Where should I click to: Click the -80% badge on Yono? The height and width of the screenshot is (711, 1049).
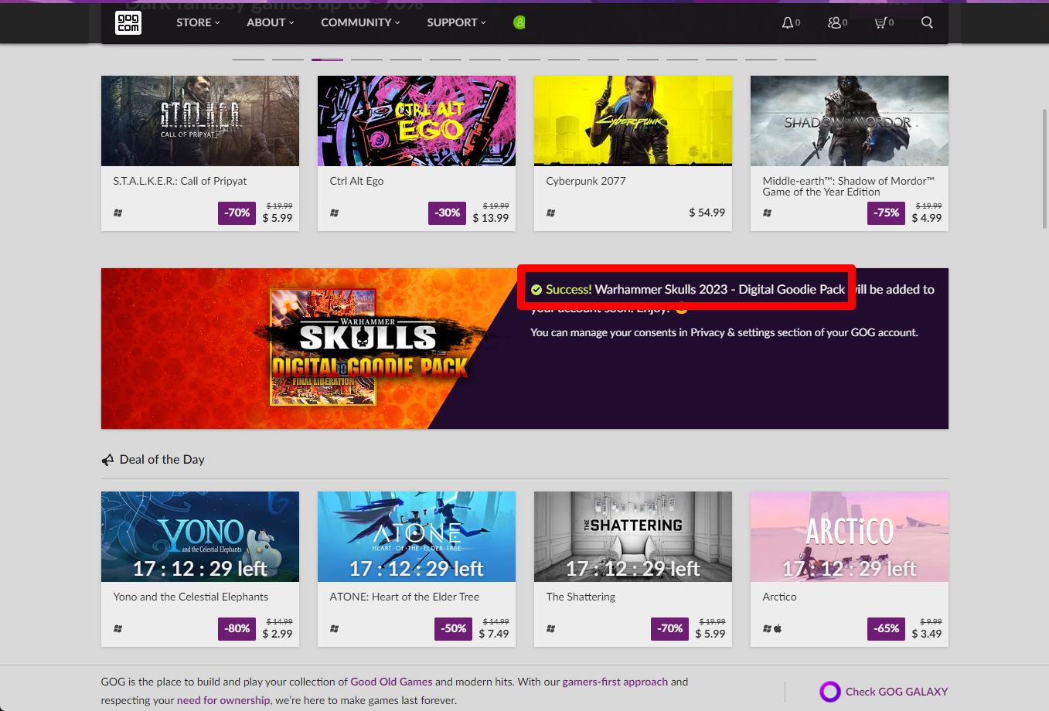click(x=237, y=628)
